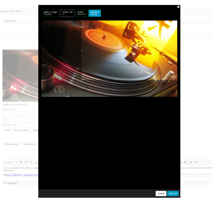Screen dimensions: 212x198
Task: Open the Paragraph format dropdown
Action: (11, 162)
